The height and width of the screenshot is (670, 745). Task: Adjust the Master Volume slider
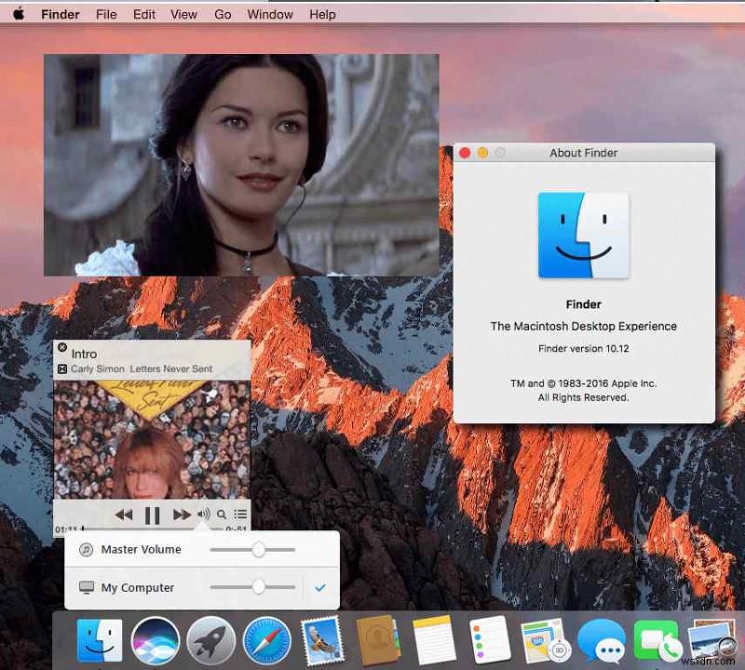[x=258, y=549]
